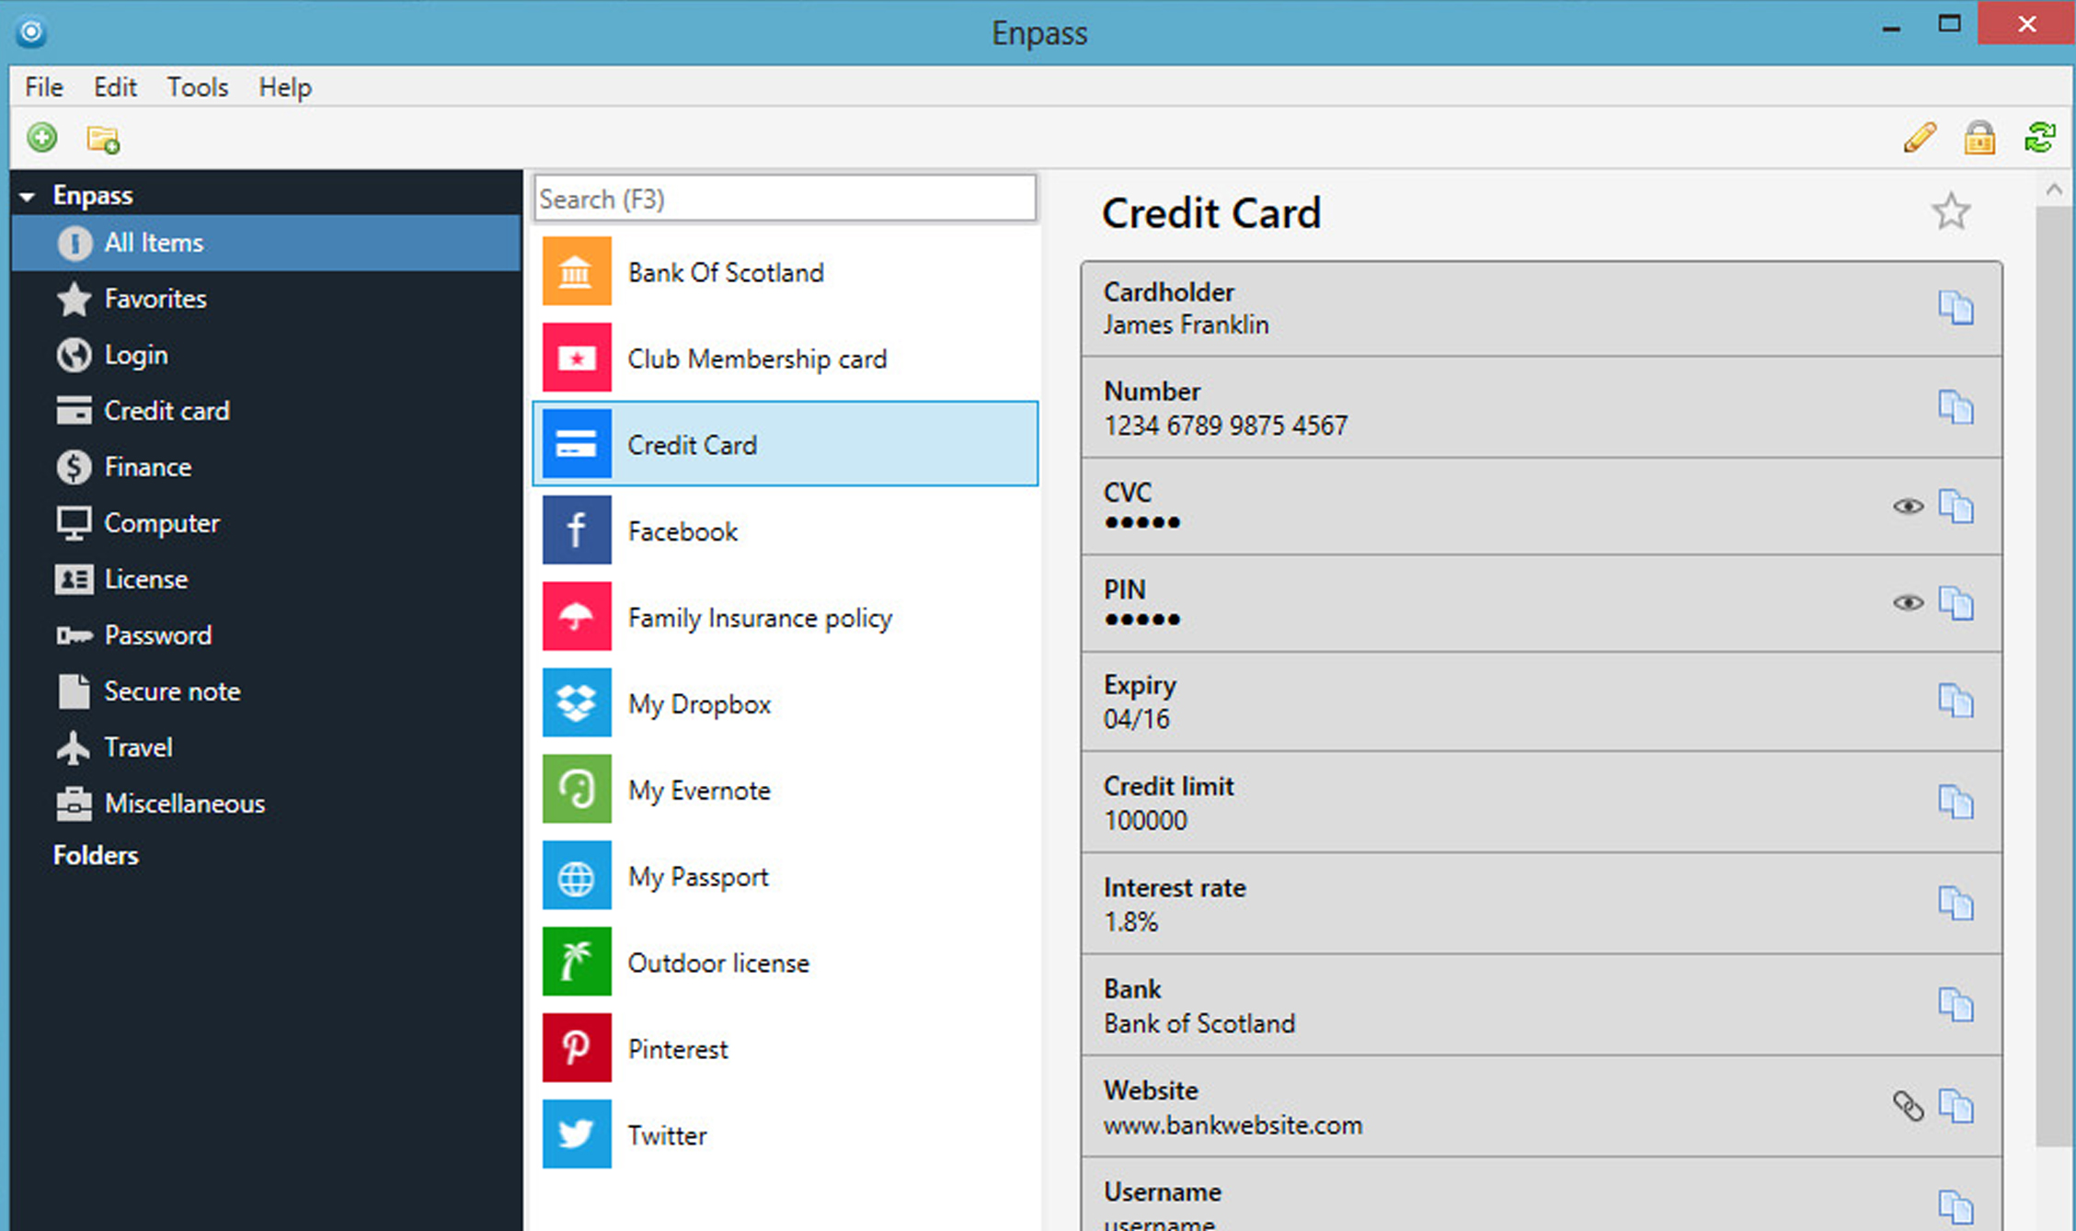Viewport: 2076px width, 1231px height.
Task: Open the Favorites category
Action: pos(155,299)
